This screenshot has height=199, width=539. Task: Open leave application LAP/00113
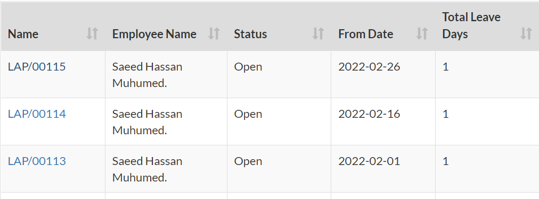(x=37, y=161)
